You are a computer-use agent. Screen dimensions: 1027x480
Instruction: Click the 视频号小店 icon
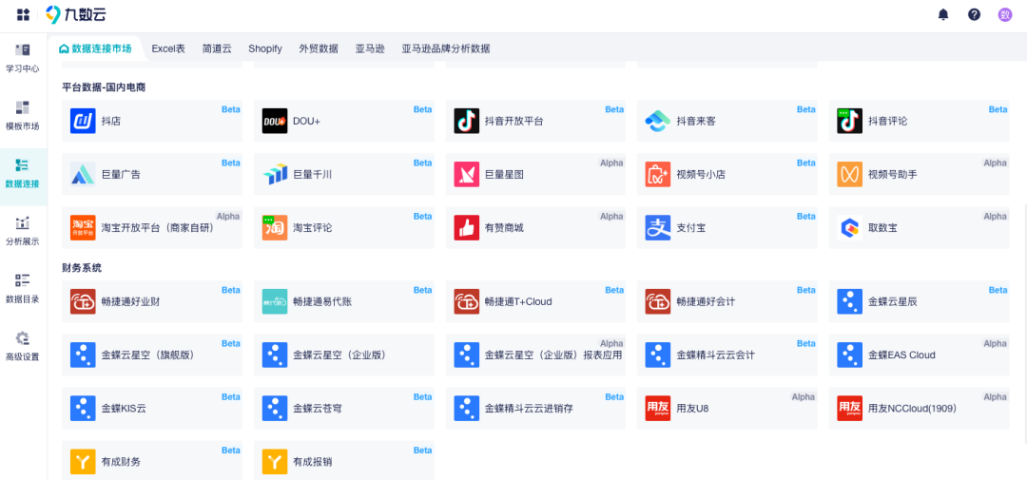tap(658, 174)
